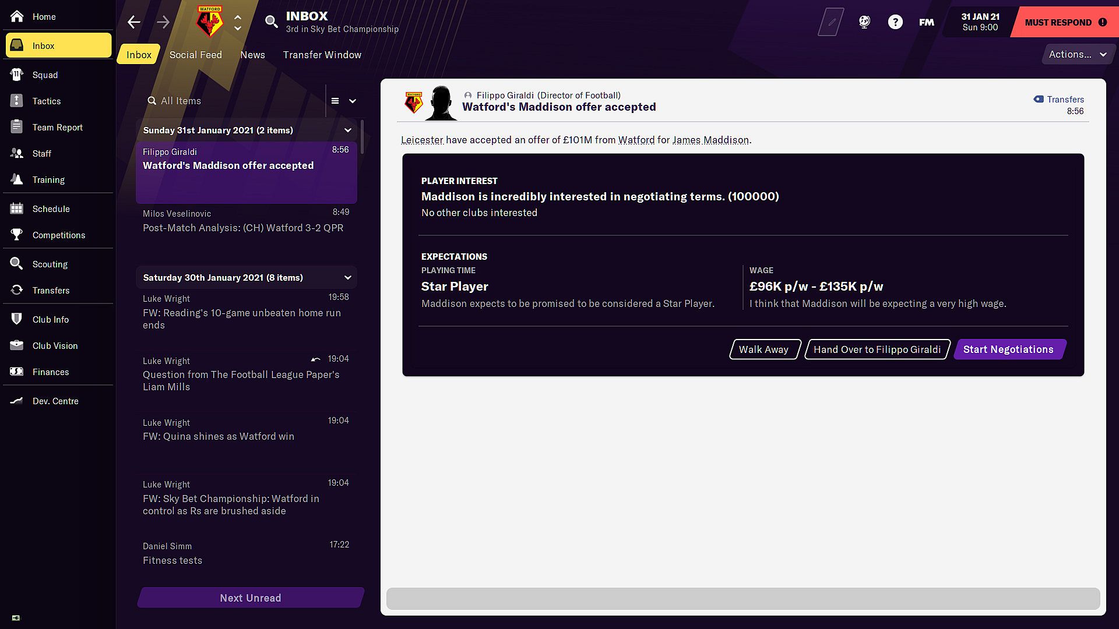Collapse Saturday 30th January 2021 group
The height and width of the screenshot is (629, 1119).
[x=348, y=277]
